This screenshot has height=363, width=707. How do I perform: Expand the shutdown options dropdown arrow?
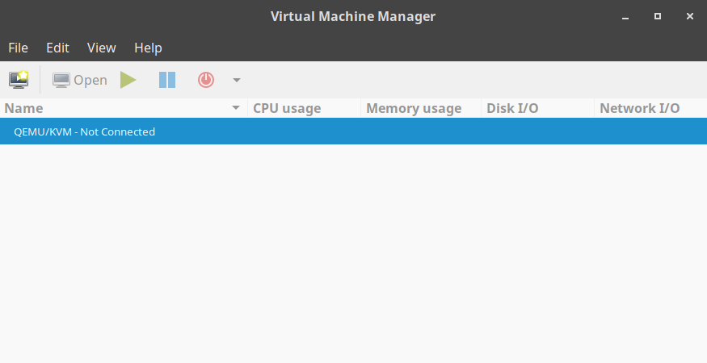[x=237, y=80]
